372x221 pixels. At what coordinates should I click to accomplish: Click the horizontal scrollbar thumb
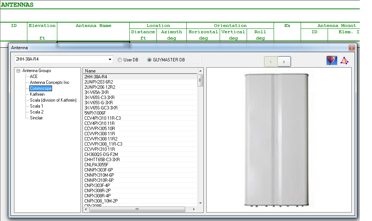point(137,210)
